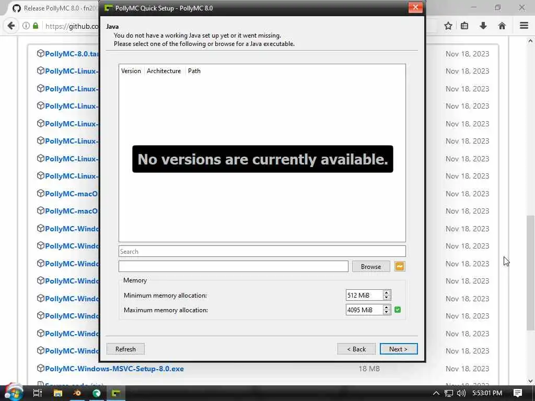Open the volume tray icon

(461, 393)
